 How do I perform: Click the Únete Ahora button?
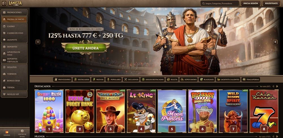(85, 48)
